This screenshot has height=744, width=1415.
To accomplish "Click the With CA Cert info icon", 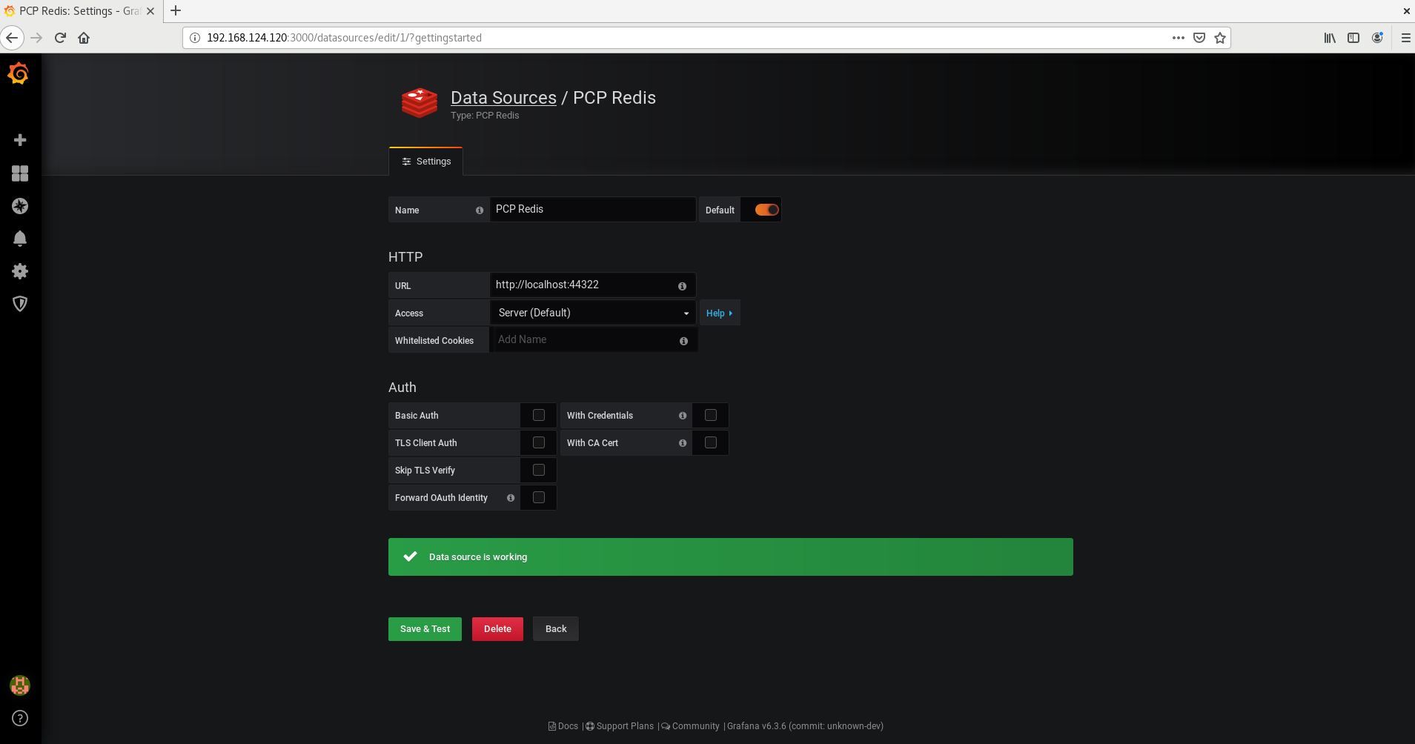I will (x=683, y=443).
